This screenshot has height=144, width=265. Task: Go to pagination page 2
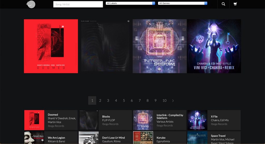(100, 101)
